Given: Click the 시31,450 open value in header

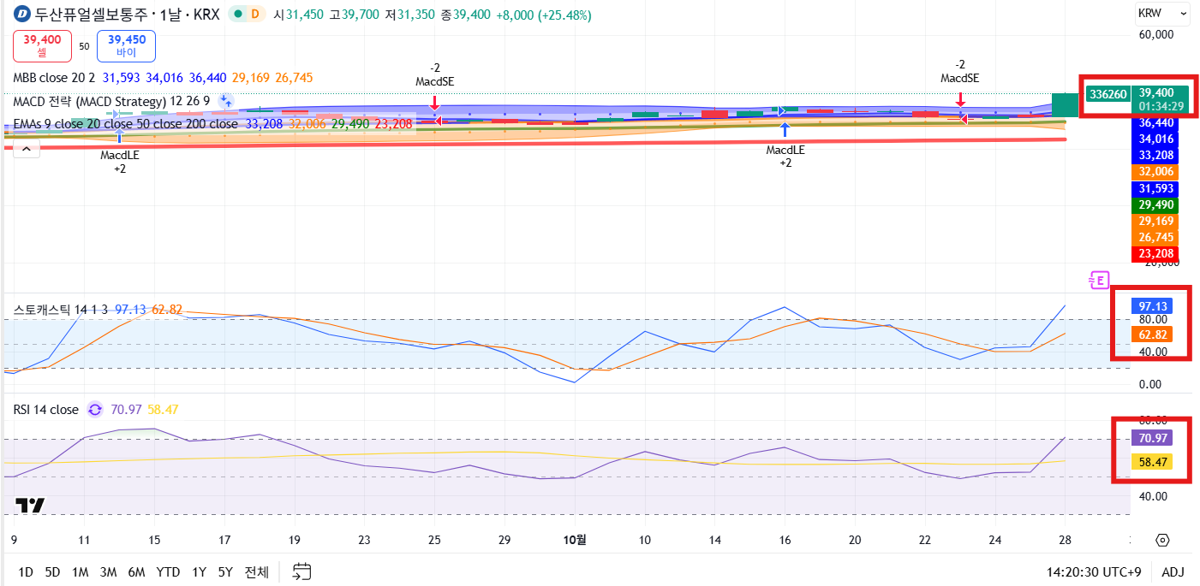Looking at the screenshot, I should click(298, 15).
